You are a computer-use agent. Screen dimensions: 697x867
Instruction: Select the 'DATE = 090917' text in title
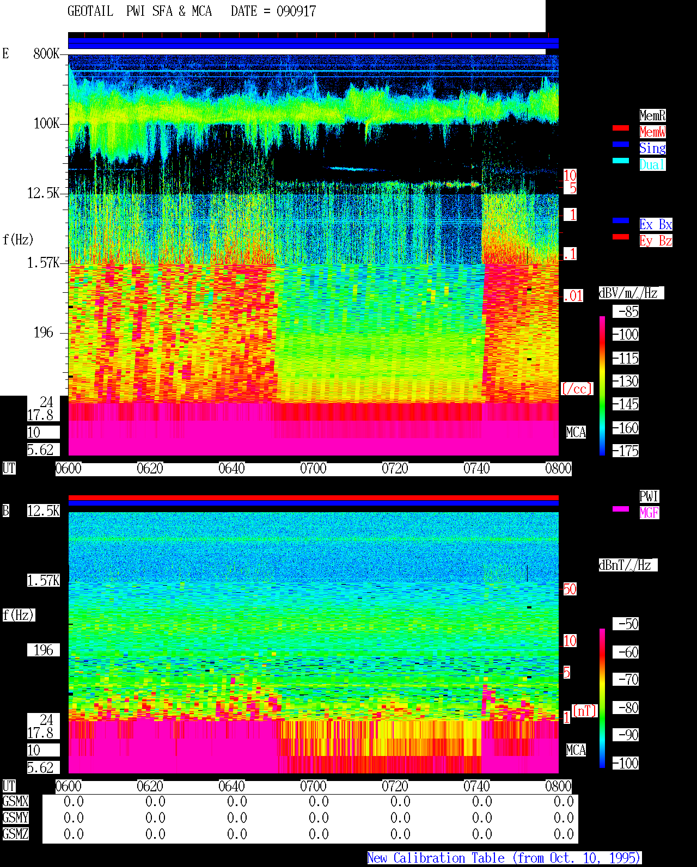pyautogui.click(x=273, y=11)
